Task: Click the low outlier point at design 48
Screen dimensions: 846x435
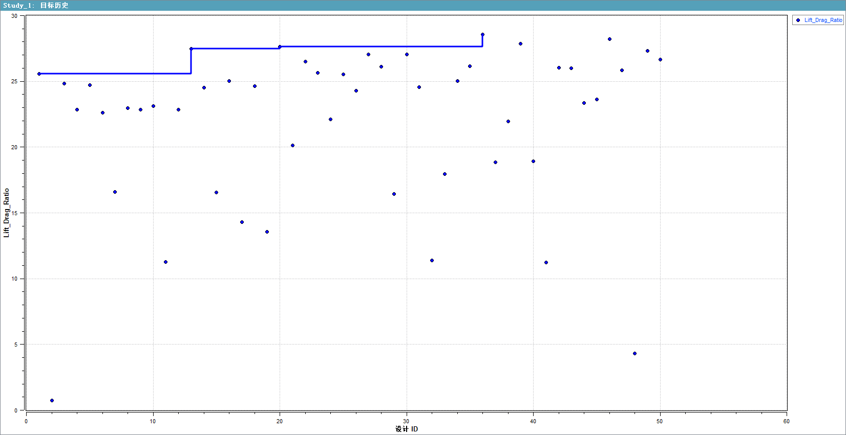Action: 634,353
